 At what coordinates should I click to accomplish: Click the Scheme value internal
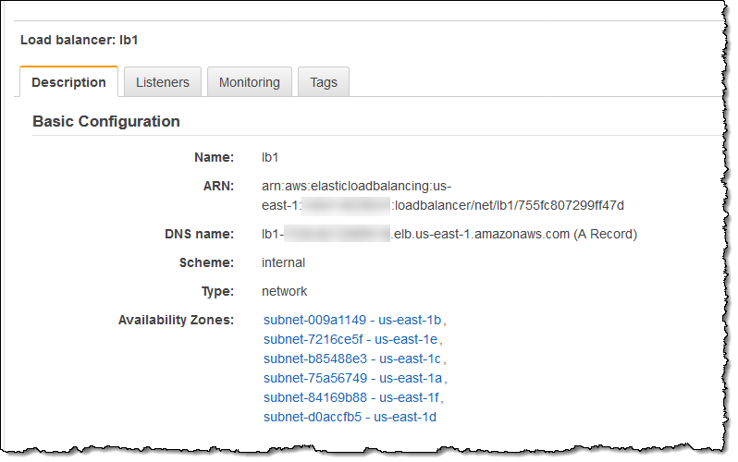283,262
